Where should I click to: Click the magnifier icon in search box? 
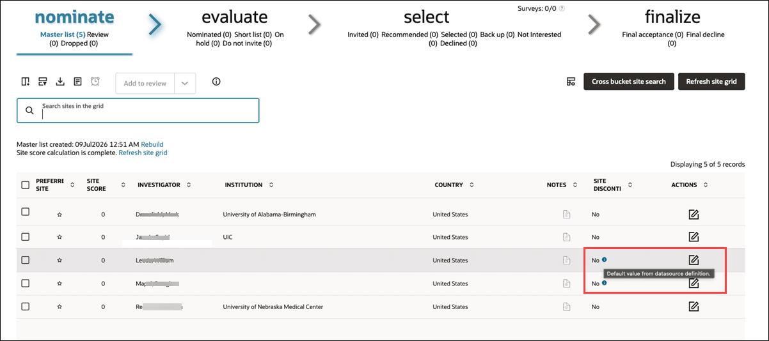pyautogui.click(x=29, y=110)
